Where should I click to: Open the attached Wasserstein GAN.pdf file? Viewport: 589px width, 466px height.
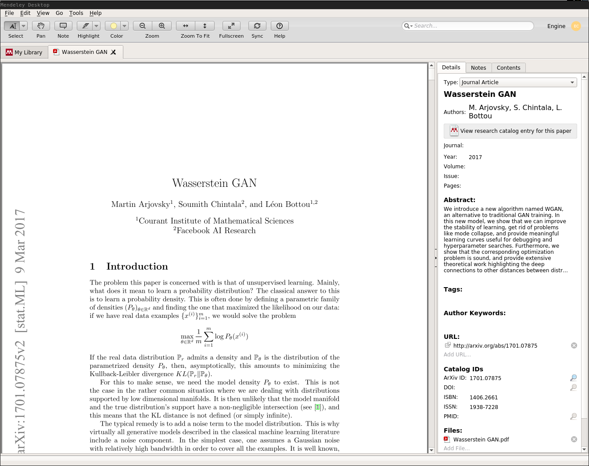coord(481,440)
